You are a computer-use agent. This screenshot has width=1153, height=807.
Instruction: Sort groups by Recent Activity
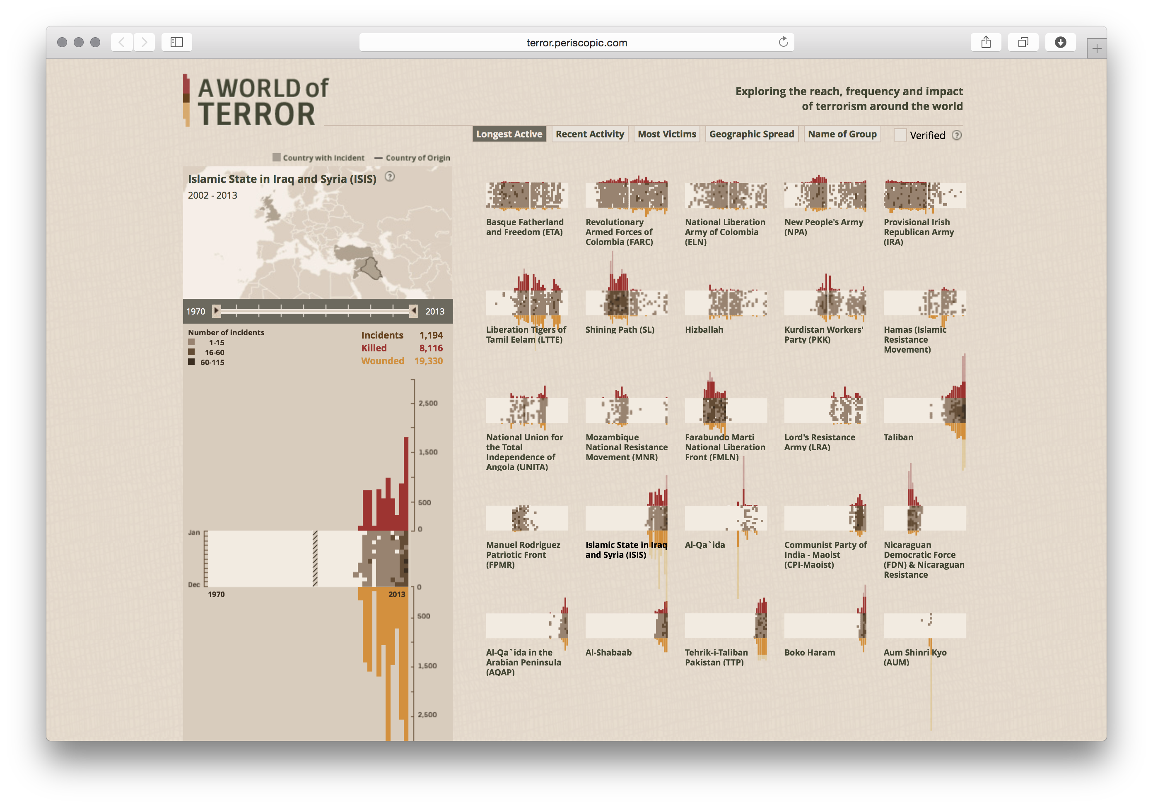click(590, 134)
